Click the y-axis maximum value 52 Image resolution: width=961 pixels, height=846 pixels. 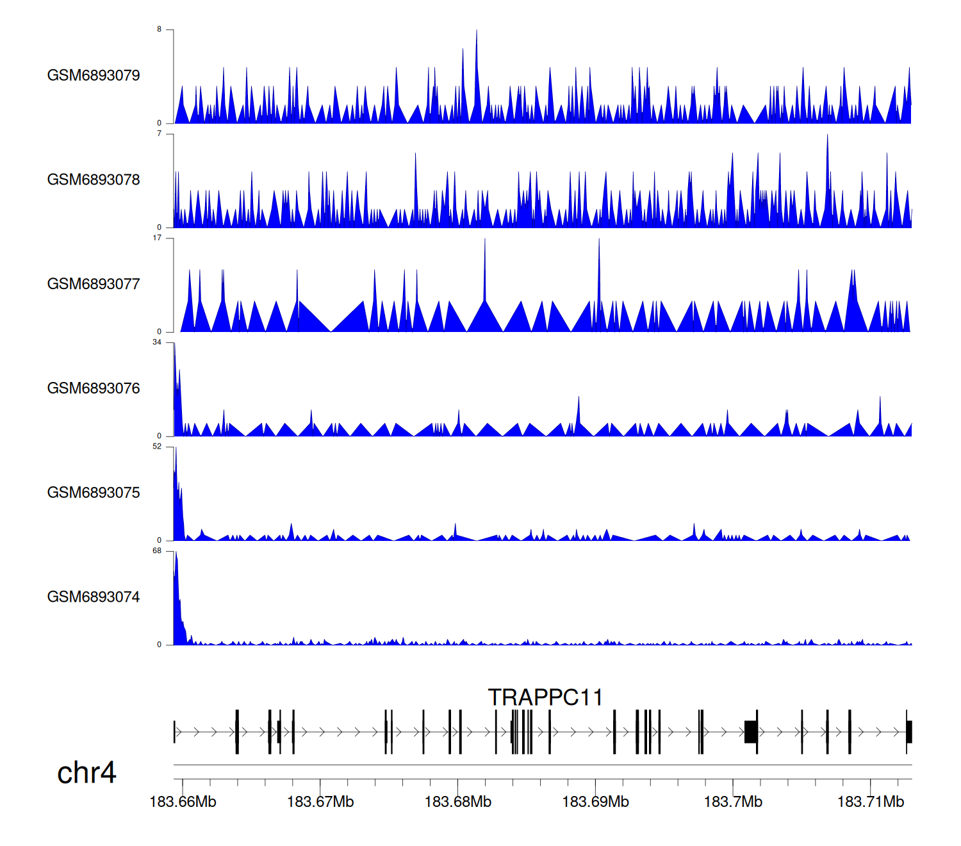coord(157,447)
